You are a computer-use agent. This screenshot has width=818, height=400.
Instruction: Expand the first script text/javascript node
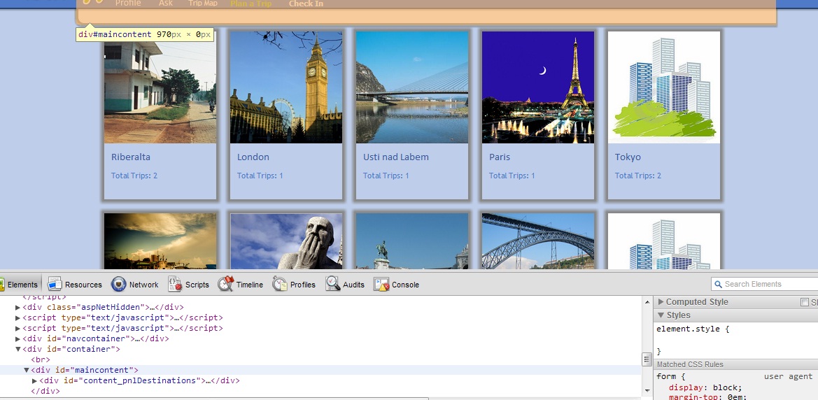coord(17,317)
